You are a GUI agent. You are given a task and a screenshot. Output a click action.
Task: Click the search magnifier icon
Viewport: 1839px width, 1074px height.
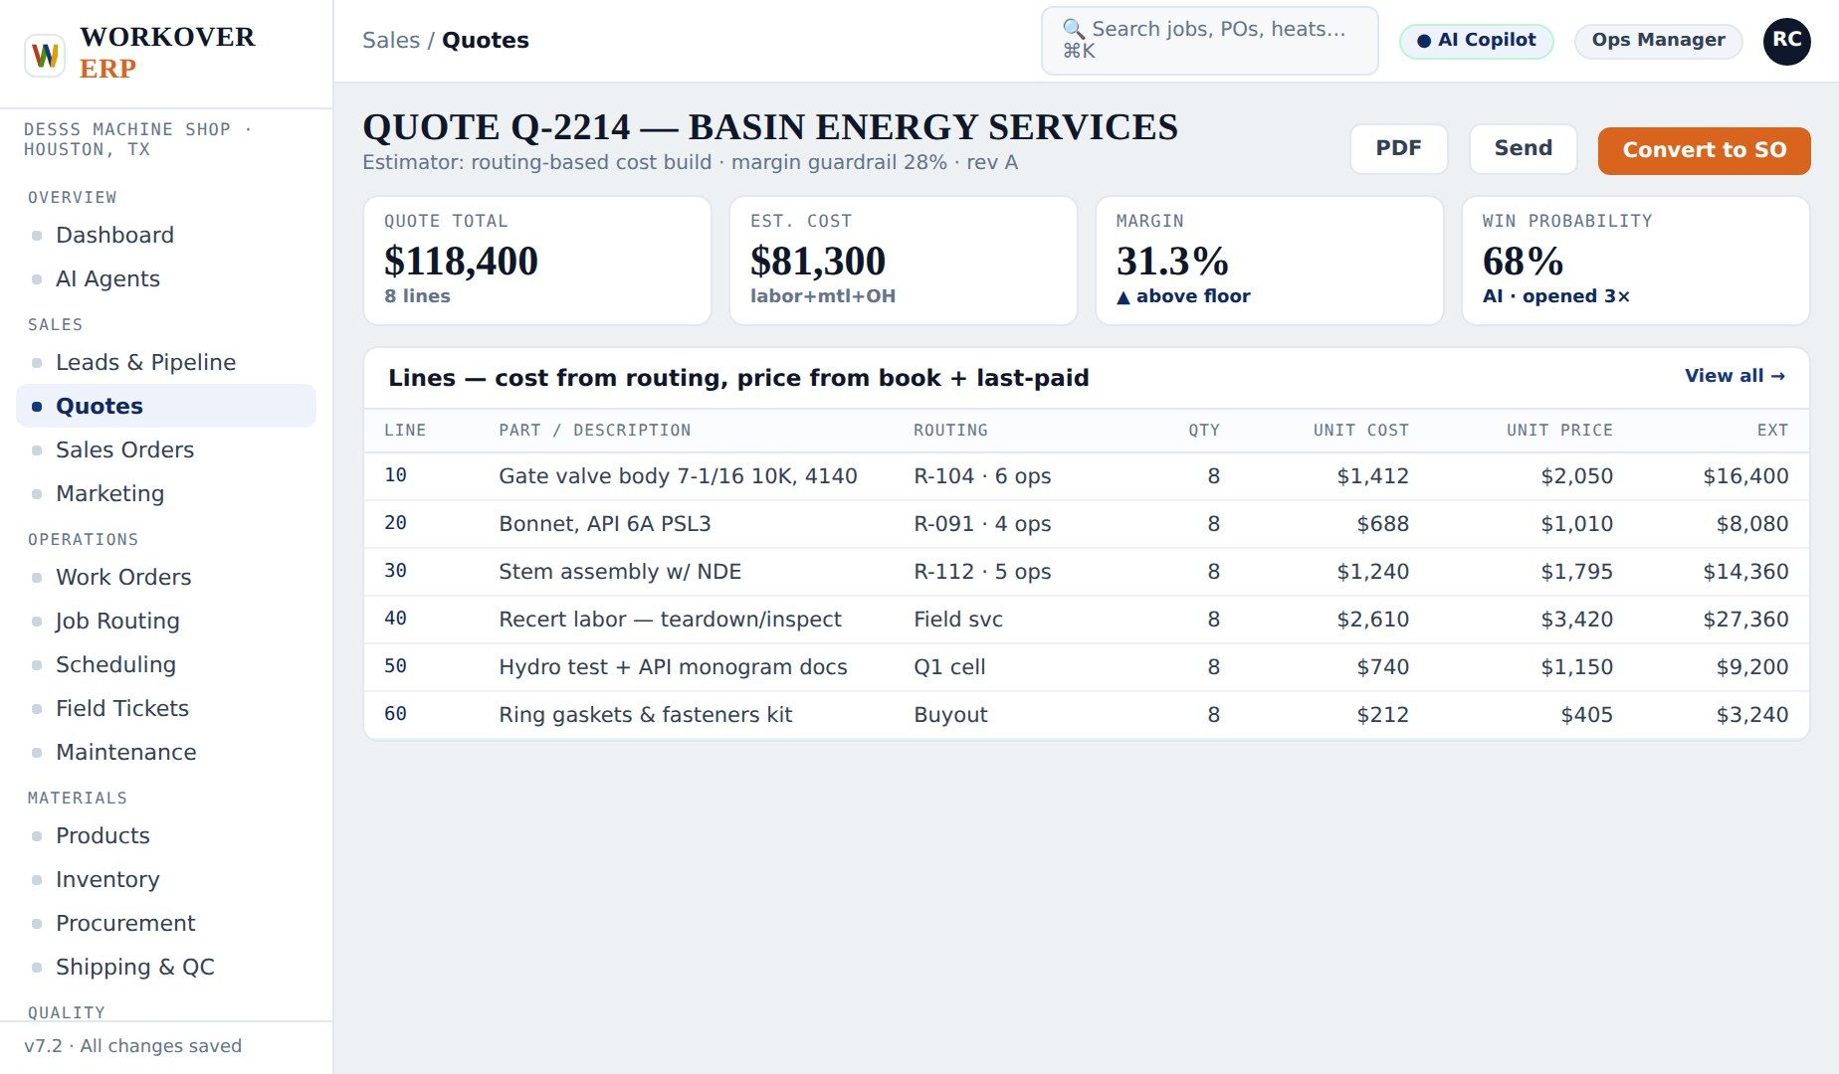1074,29
